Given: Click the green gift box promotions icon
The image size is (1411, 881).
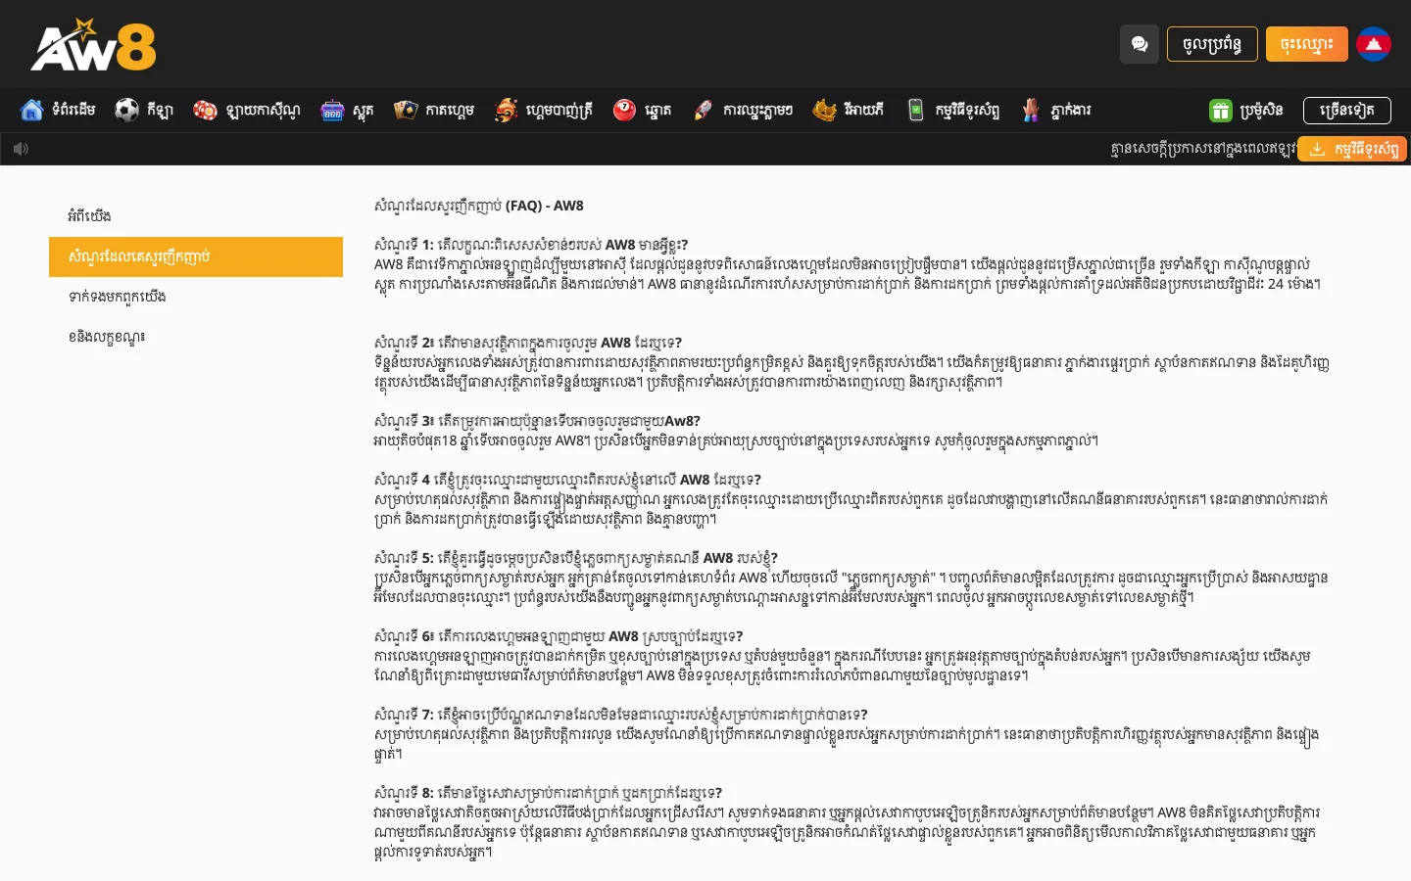Looking at the screenshot, I should coord(1220,111).
